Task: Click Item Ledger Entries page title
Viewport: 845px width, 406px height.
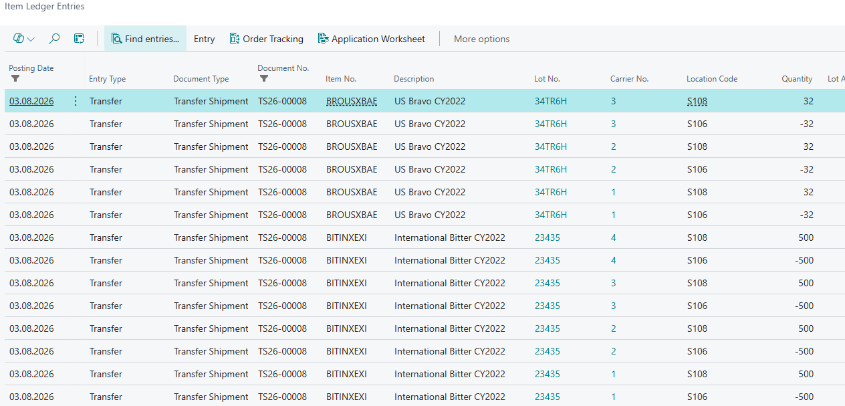Action: [45, 7]
